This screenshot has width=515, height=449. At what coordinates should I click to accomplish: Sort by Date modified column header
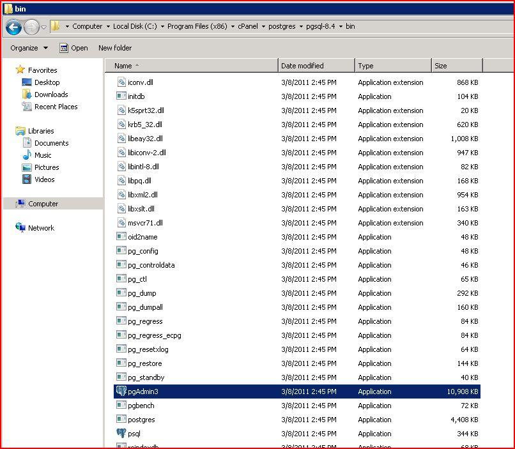pos(316,66)
